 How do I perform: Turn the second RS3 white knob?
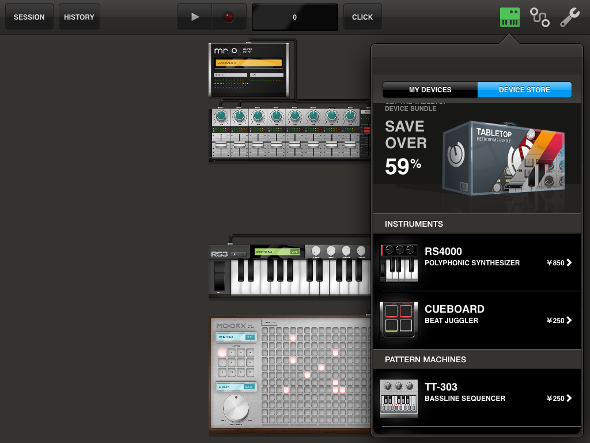point(331,250)
